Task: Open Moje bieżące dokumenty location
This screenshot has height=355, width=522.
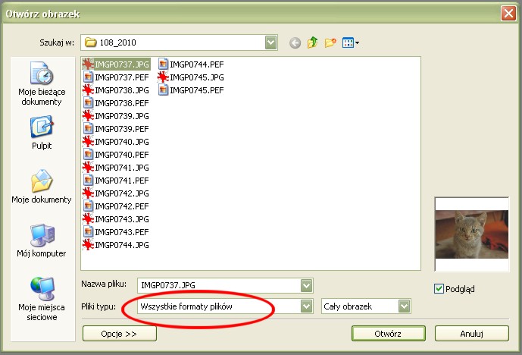Action: pyautogui.click(x=41, y=84)
